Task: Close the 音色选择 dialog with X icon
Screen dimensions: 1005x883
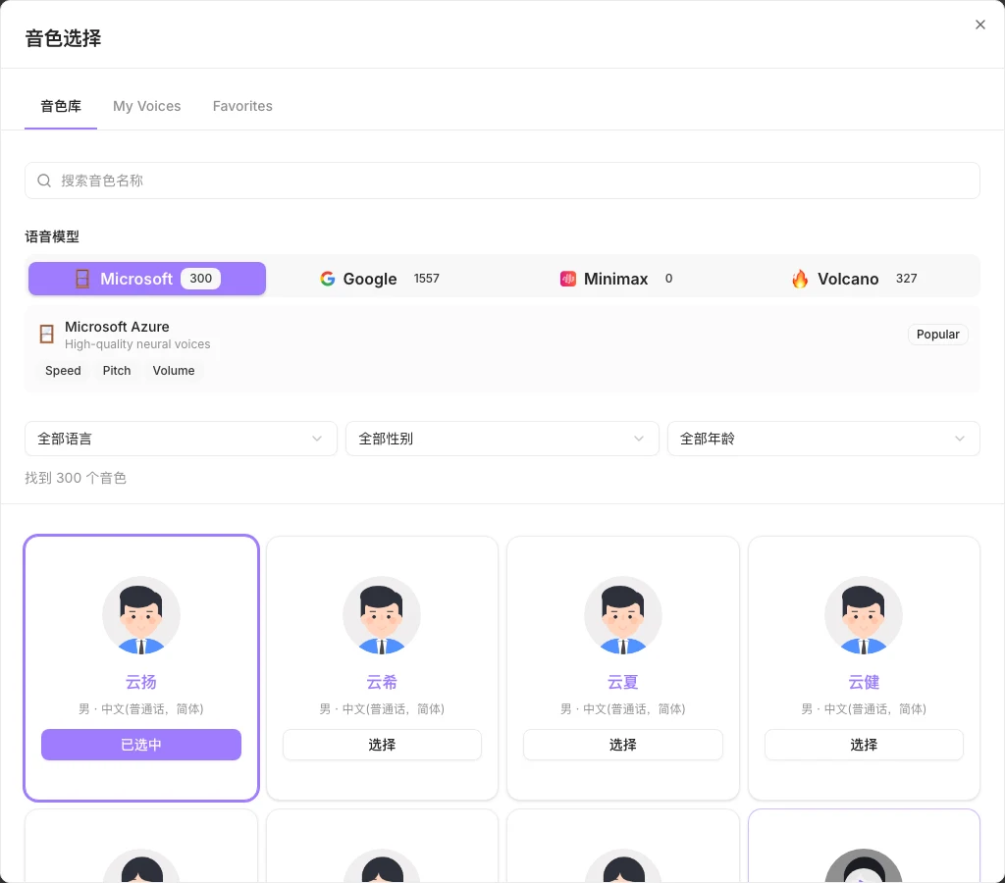Action: coord(980,25)
